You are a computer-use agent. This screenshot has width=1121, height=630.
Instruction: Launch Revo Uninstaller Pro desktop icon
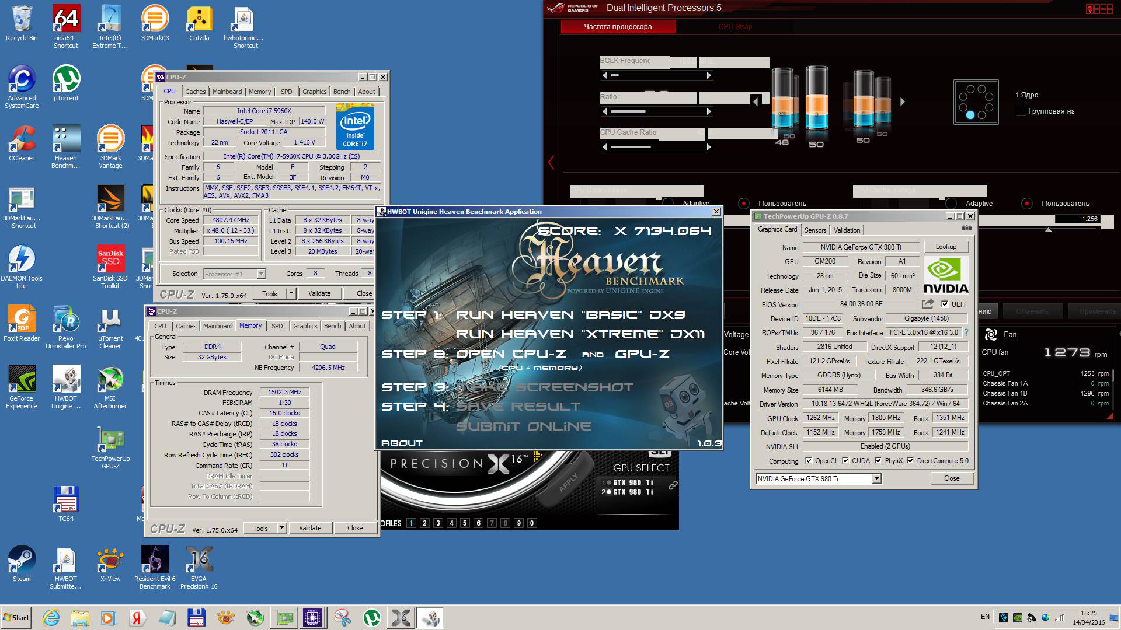pyautogui.click(x=66, y=327)
